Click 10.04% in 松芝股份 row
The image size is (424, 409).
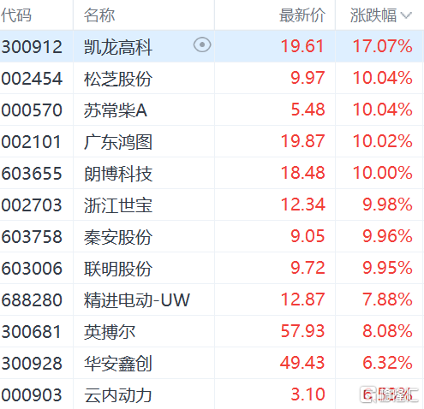tap(383, 78)
